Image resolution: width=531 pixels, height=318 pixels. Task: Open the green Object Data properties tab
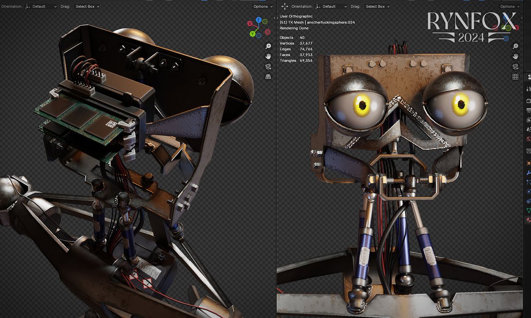coord(528,211)
